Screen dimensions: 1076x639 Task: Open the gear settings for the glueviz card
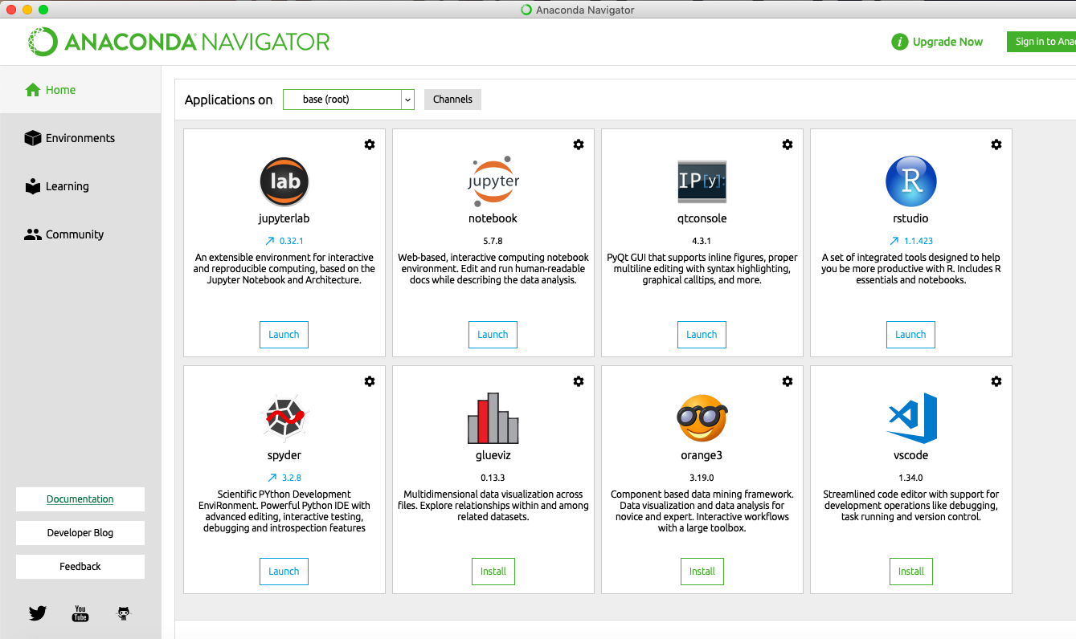[x=579, y=381]
